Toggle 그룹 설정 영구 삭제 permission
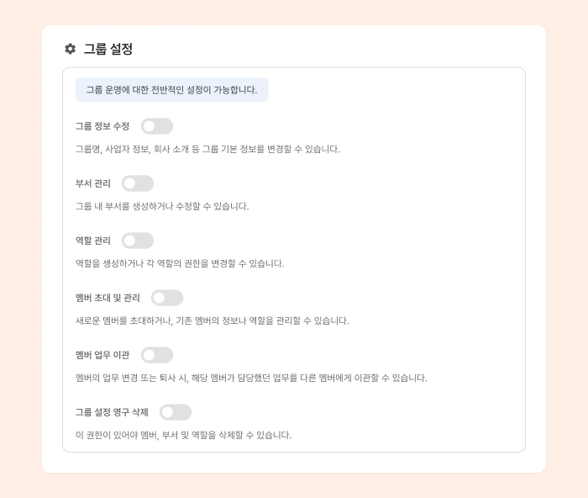The height and width of the screenshot is (498, 588). click(x=176, y=412)
